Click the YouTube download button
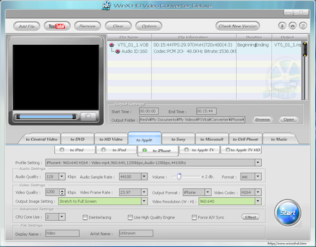The width and height of the screenshot is (316, 247). [x=57, y=26]
